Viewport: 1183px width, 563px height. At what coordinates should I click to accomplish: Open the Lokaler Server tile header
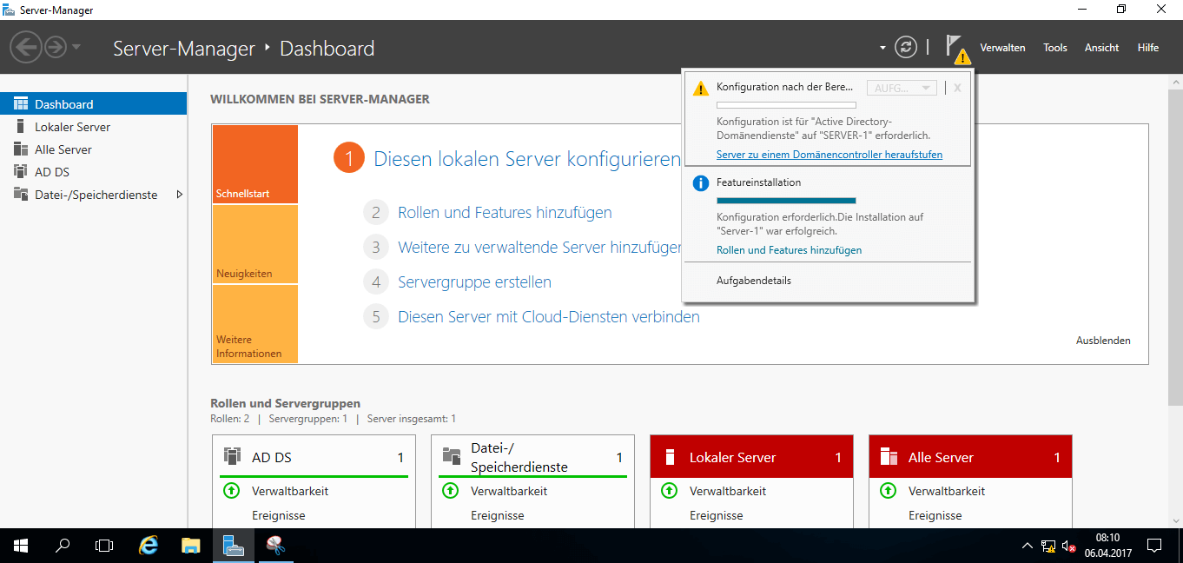[x=751, y=457]
